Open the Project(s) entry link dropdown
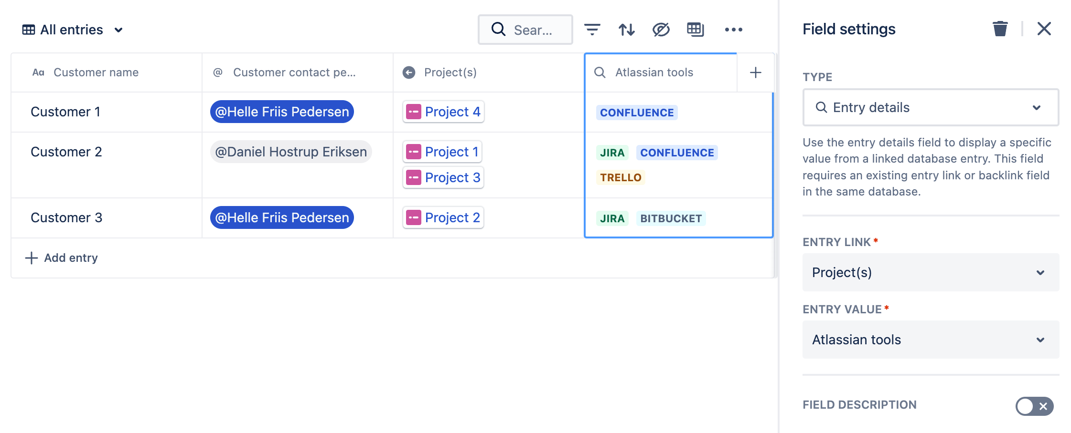 point(931,272)
